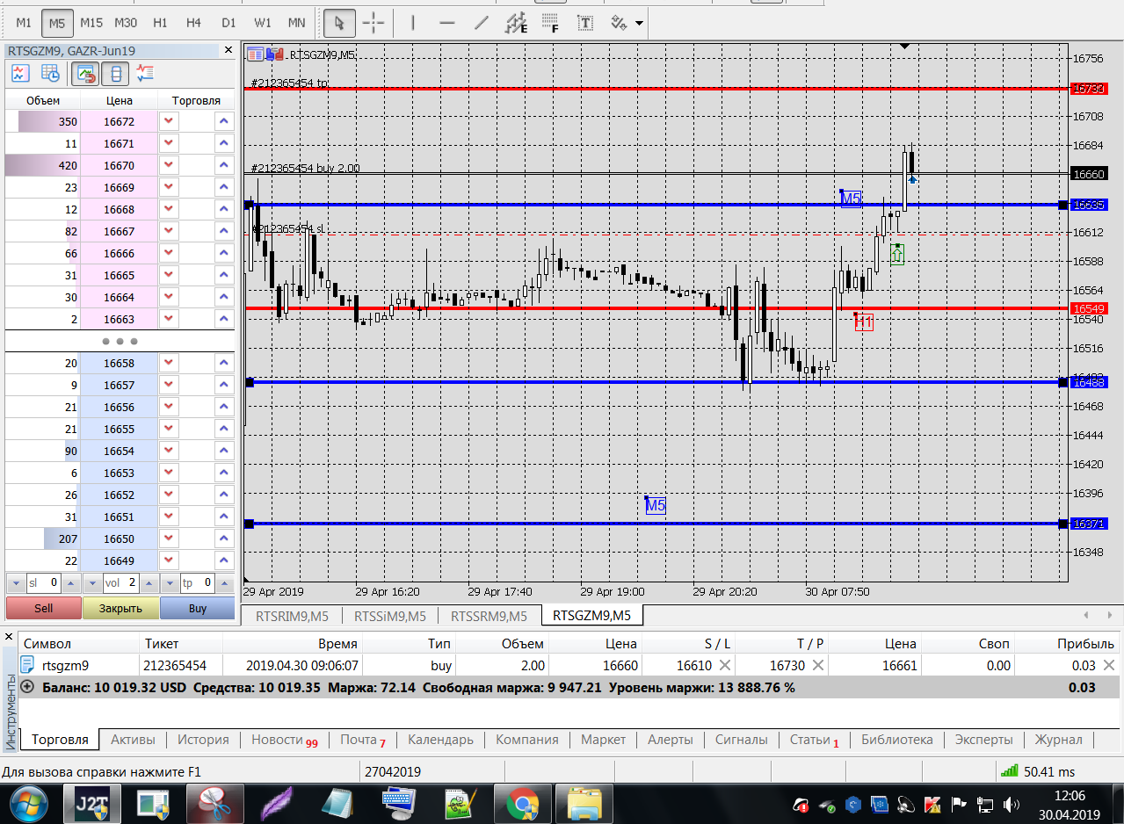Switch to the История tab
The height and width of the screenshot is (824, 1124).
[203, 740]
